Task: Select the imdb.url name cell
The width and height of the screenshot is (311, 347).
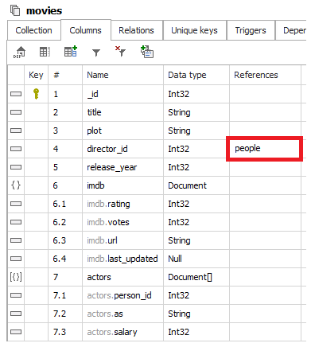Action: pos(122,240)
